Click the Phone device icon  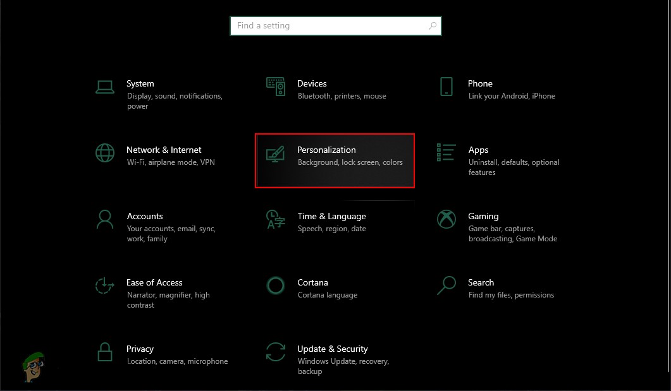pos(446,87)
